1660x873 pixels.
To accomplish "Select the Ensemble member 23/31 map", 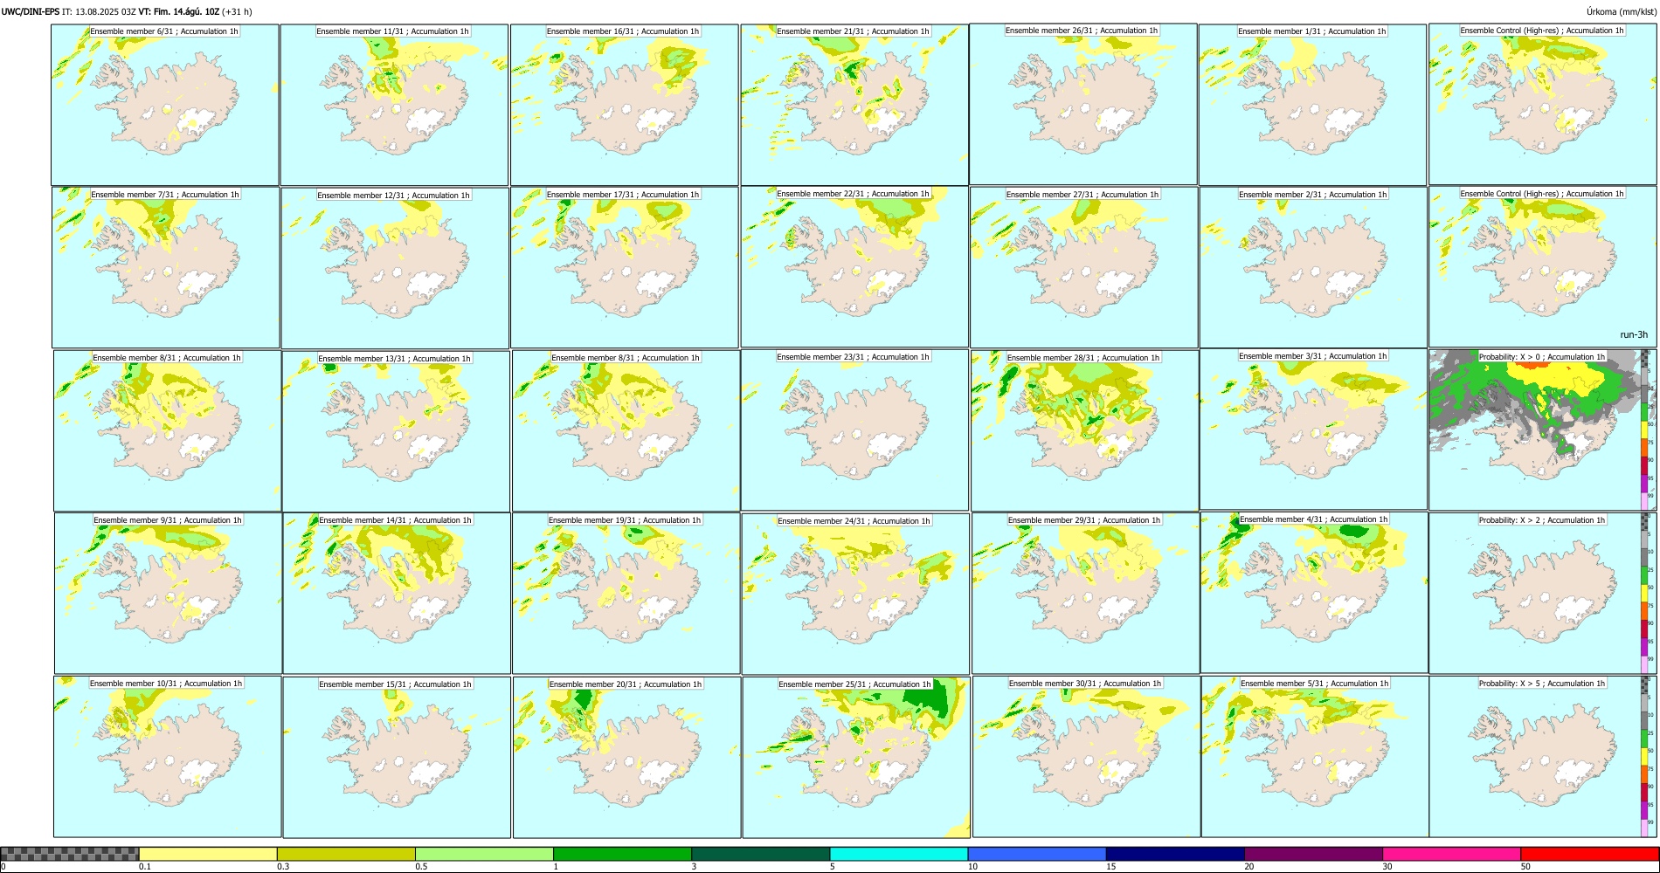I will click(854, 430).
